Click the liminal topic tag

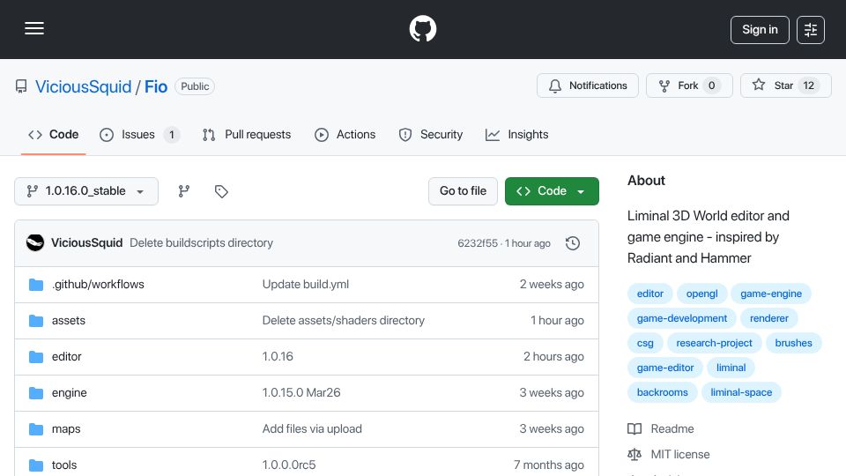coord(731,368)
